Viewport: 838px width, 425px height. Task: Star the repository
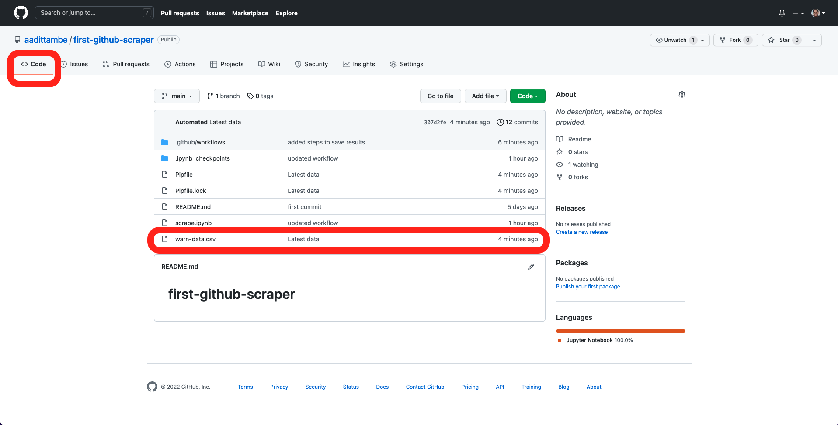pos(785,40)
